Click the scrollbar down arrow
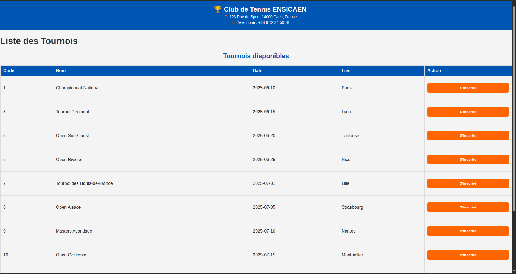Screen dimensions: 516x274 (514, 271)
